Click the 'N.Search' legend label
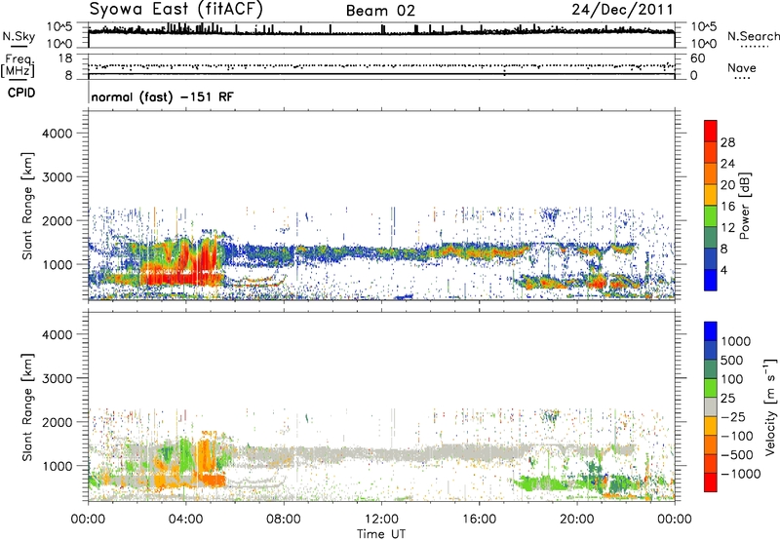This screenshot has width=780, height=540. [753, 36]
